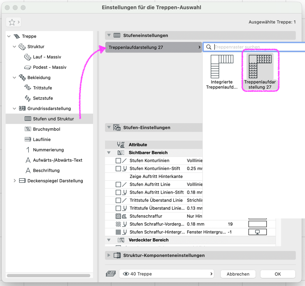Toggle the Stufen Auftritt Linien-Stift checkbox
The image size is (305, 286).
[118, 192]
